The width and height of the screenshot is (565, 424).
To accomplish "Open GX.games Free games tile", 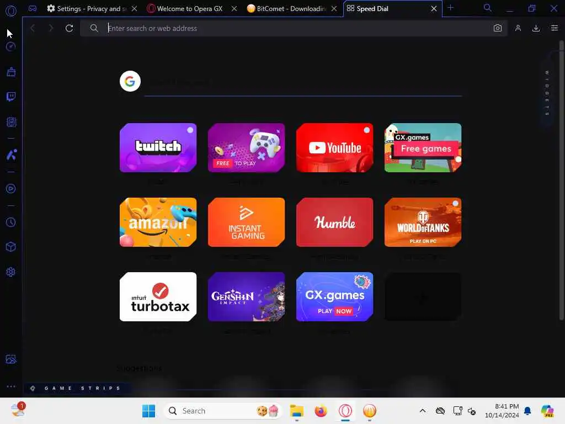I will (x=423, y=147).
